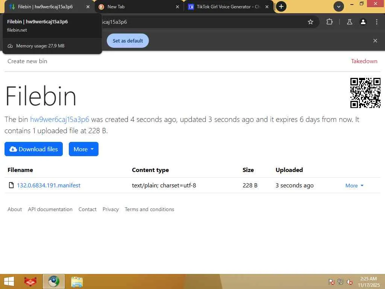Open the 132.0.6834.191.manifest file link

coord(49,185)
